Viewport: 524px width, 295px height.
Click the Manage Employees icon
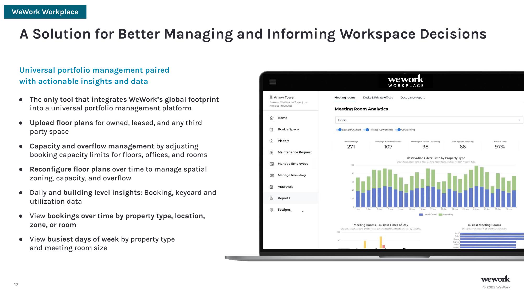tap(272, 164)
